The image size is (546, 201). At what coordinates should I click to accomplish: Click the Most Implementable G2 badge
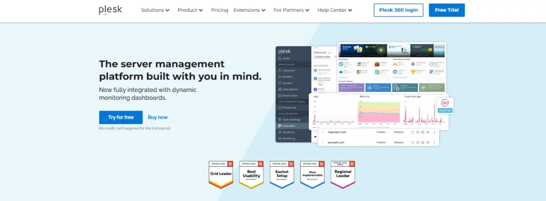pyautogui.click(x=312, y=174)
